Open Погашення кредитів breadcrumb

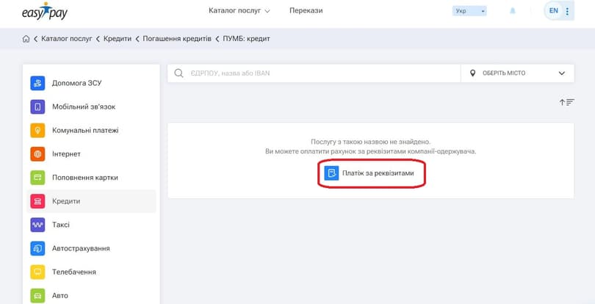click(177, 39)
